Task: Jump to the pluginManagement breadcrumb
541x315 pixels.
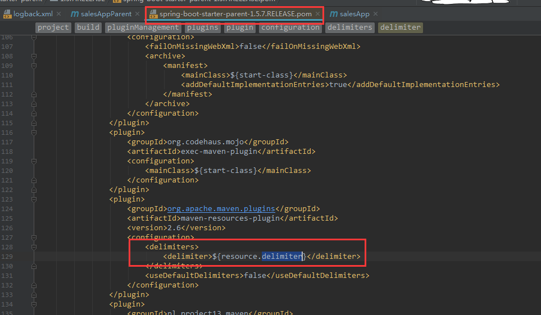Action: pyautogui.click(x=143, y=28)
